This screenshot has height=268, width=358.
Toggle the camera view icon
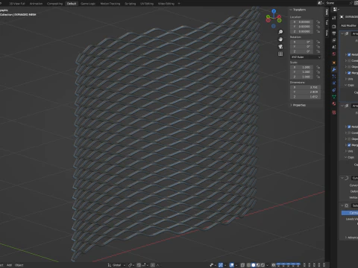(280, 47)
